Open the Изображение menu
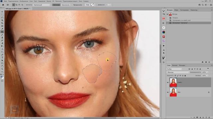The height and width of the screenshot is (119, 213). pyautogui.click(x=24, y=1)
